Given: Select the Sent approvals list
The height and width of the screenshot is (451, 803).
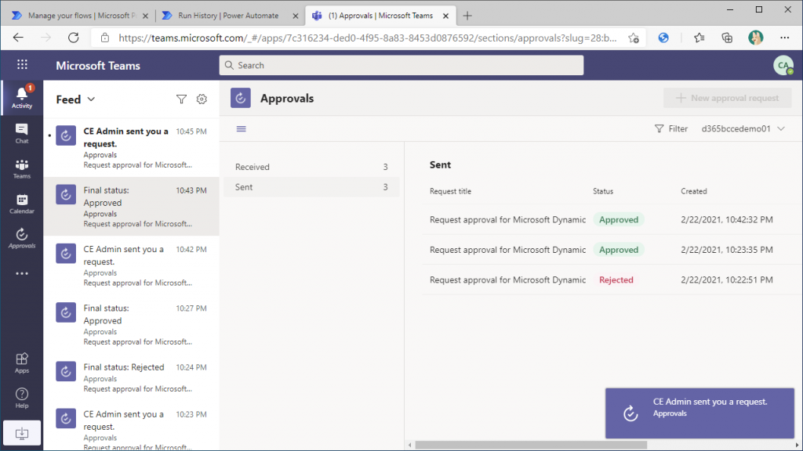Looking at the screenshot, I should pyautogui.click(x=311, y=187).
